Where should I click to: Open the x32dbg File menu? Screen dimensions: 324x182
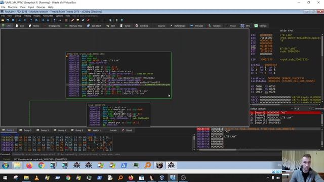3,16
